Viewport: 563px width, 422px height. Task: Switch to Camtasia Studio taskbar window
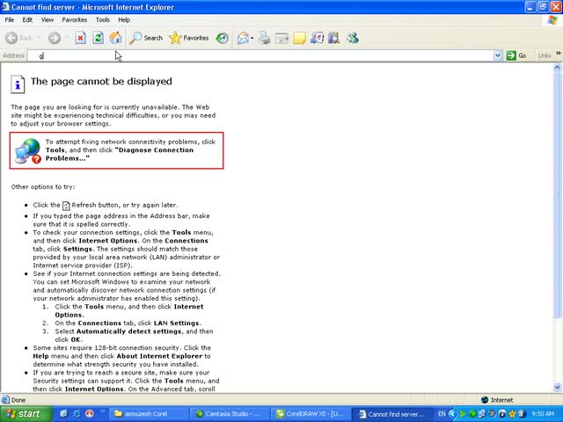click(x=230, y=414)
